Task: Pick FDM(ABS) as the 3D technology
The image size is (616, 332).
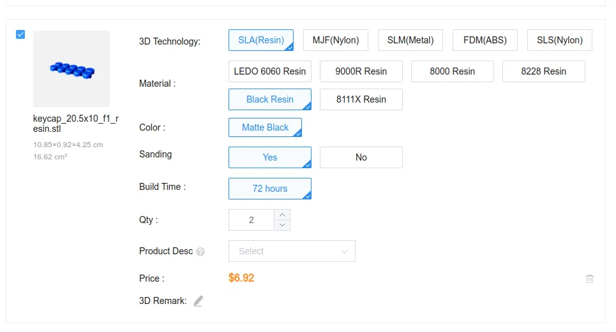Action: [x=485, y=40]
